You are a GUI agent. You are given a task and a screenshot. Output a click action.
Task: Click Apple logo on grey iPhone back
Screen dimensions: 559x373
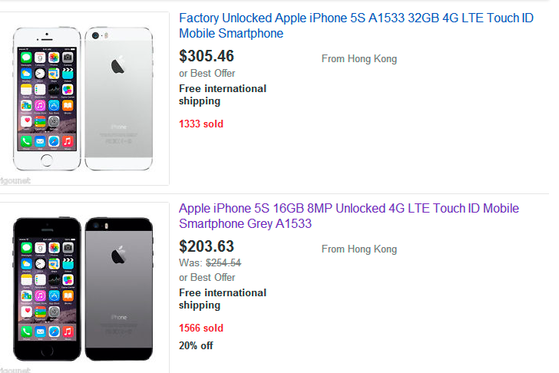click(x=118, y=256)
